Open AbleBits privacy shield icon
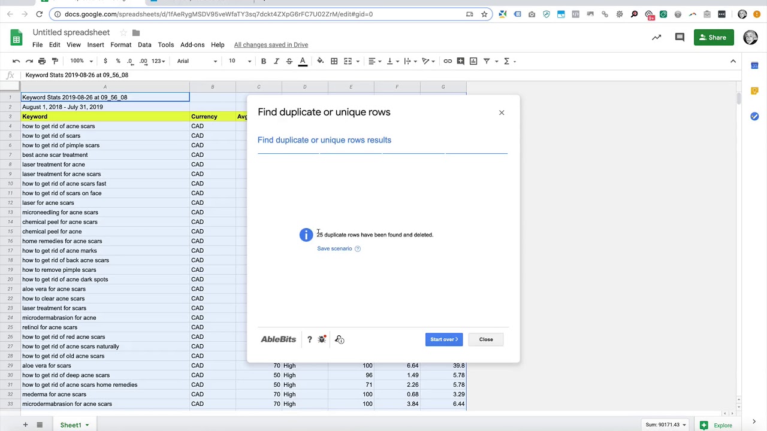The image size is (767, 431). (x=340, y=339)
